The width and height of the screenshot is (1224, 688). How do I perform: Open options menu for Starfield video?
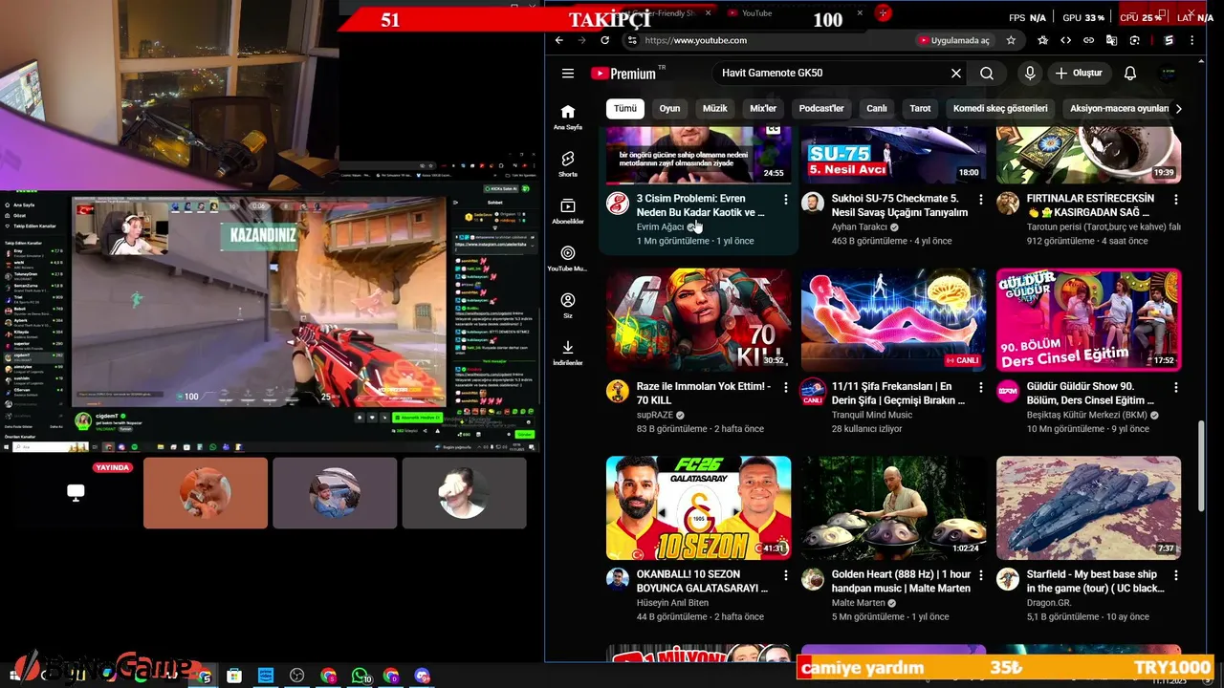tap(1176, 576)
